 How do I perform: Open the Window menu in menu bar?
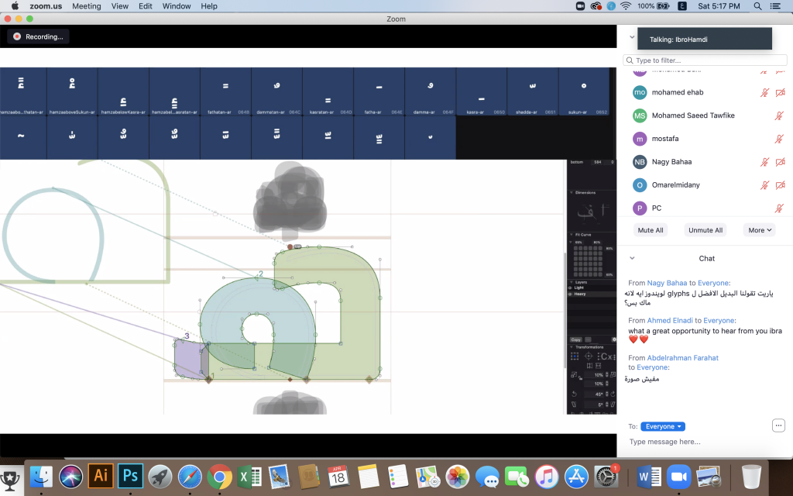tap(177, 6)
